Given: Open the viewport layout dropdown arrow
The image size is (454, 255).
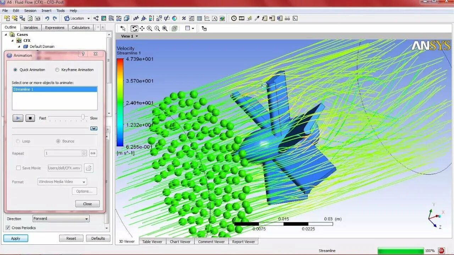Looking at the screenshot, I should tap(193, 28).
